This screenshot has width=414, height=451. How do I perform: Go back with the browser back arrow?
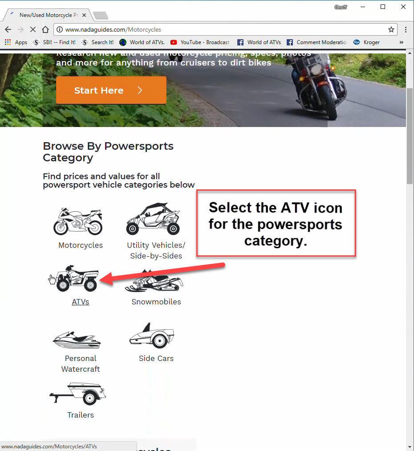point(8,29)
